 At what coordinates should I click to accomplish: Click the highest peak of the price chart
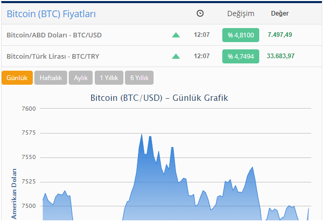tap(142, 135)
